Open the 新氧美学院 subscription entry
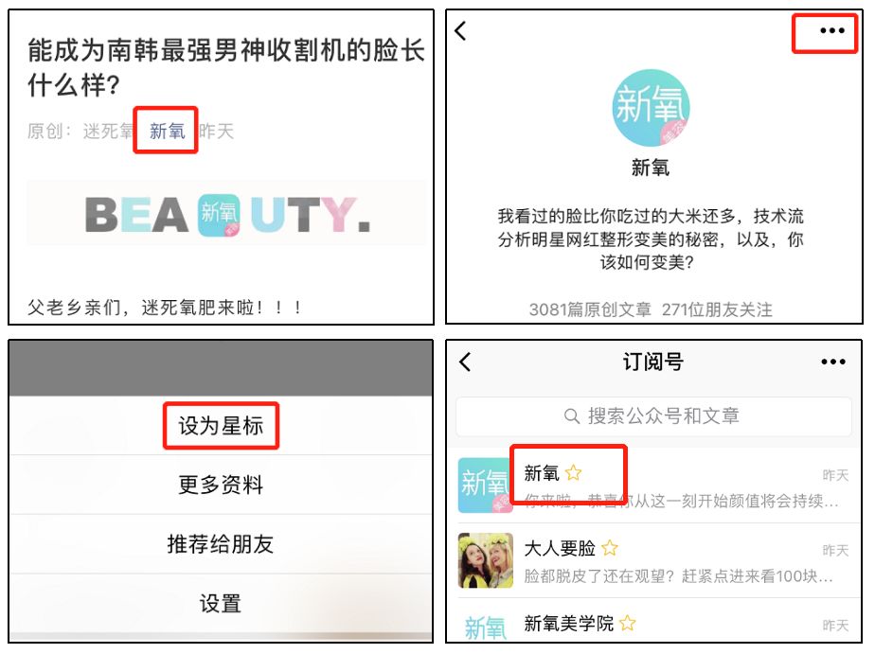 tap(653, 622)
